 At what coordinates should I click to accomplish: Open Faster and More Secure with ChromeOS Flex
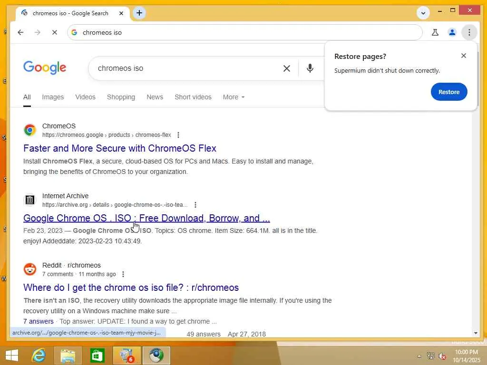pyautogui.click(x=120, y=148)
